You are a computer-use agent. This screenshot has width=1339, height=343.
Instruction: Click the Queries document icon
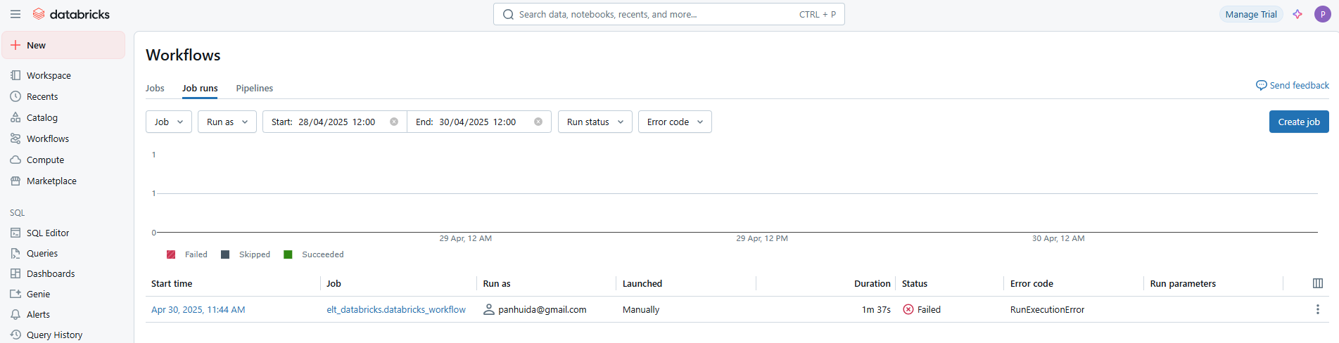[x=15, y=253]
